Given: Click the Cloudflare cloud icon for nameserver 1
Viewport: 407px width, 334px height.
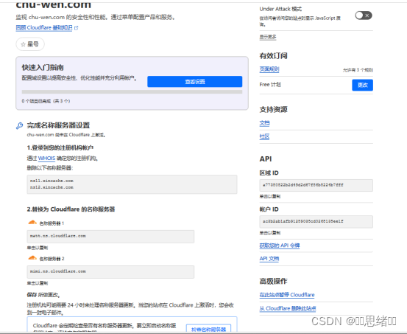Looking at the screenshot, I should click(x=32, y=223).
